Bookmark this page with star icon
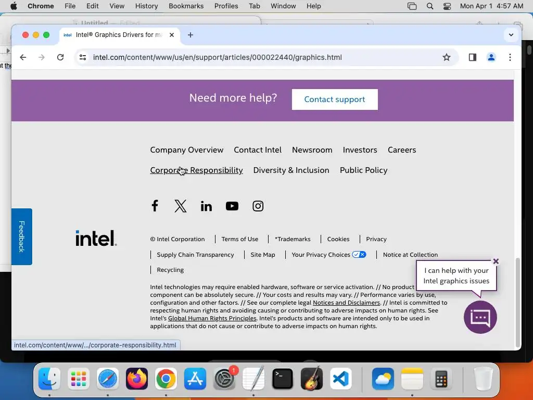 [x=446, y=57]
